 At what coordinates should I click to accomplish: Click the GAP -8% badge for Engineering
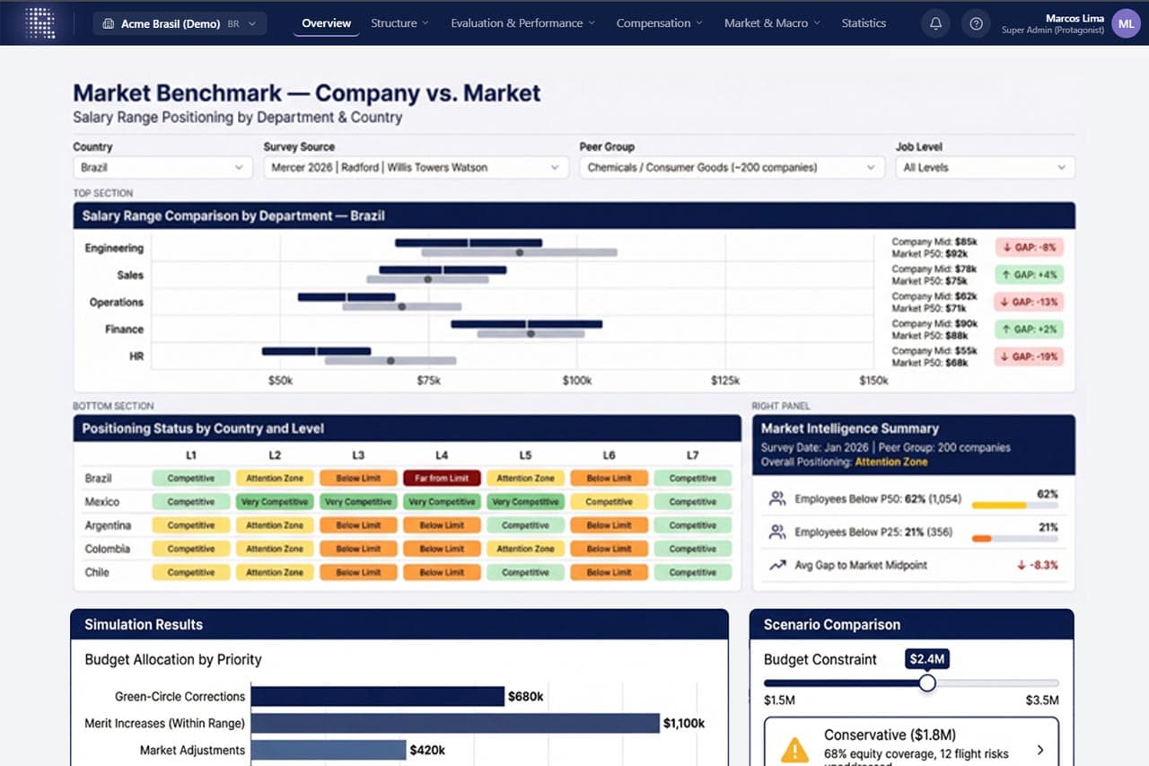(1028, 247)
